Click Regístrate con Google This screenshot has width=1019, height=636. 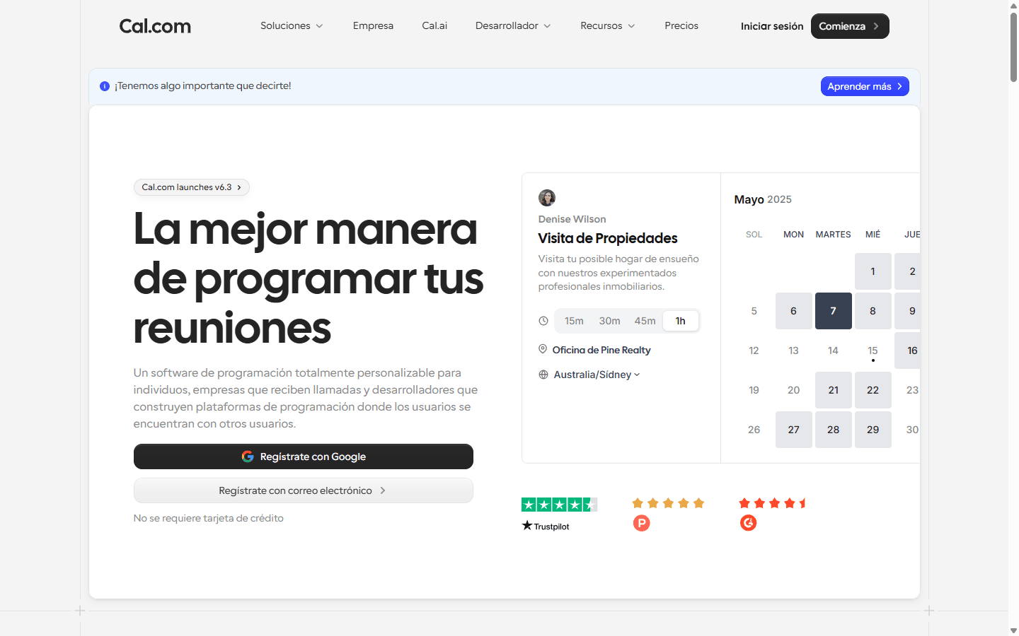(304, 457)
